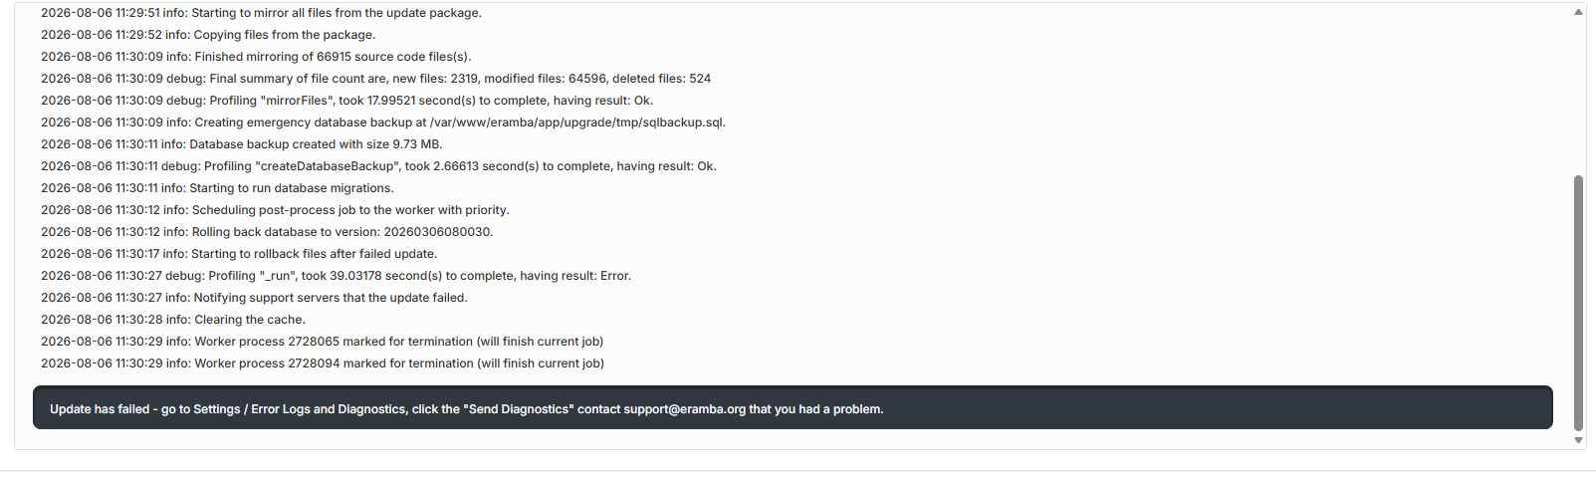Click the vertical scrollbar thumb

pos(1578,303)
